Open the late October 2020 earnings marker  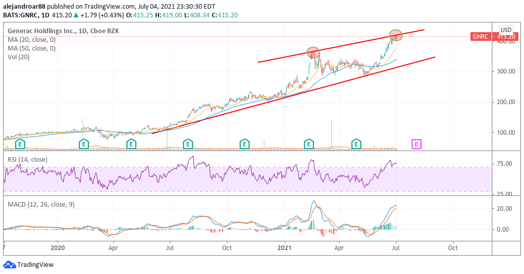coord(245,144)
